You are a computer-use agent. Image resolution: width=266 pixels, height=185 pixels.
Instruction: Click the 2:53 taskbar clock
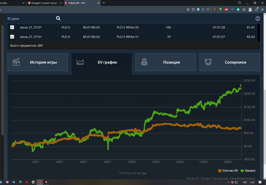(252, 182)
